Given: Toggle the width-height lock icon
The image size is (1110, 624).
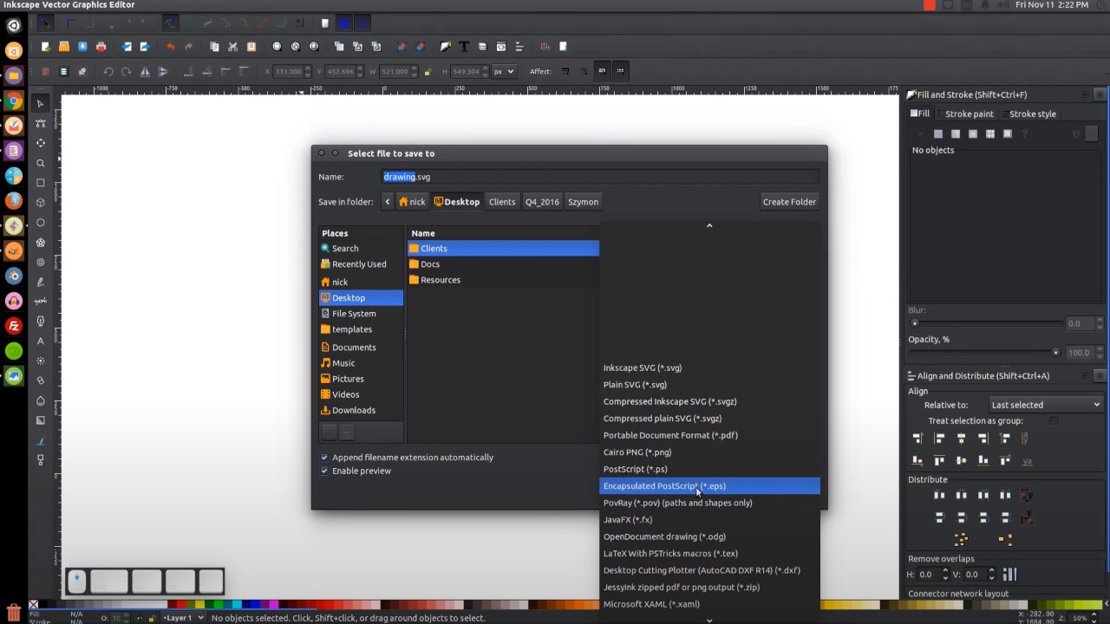Looking at the screenshot, I should (427, 71).
